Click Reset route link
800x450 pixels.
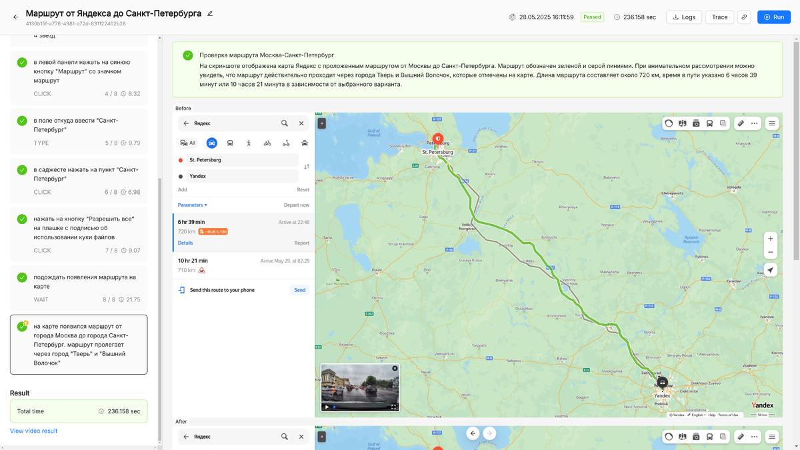click(x=303, y=190)
